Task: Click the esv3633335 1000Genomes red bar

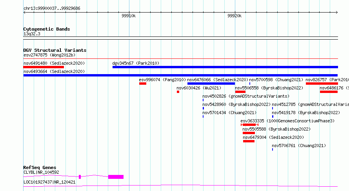Action: (x=249, y=125)
